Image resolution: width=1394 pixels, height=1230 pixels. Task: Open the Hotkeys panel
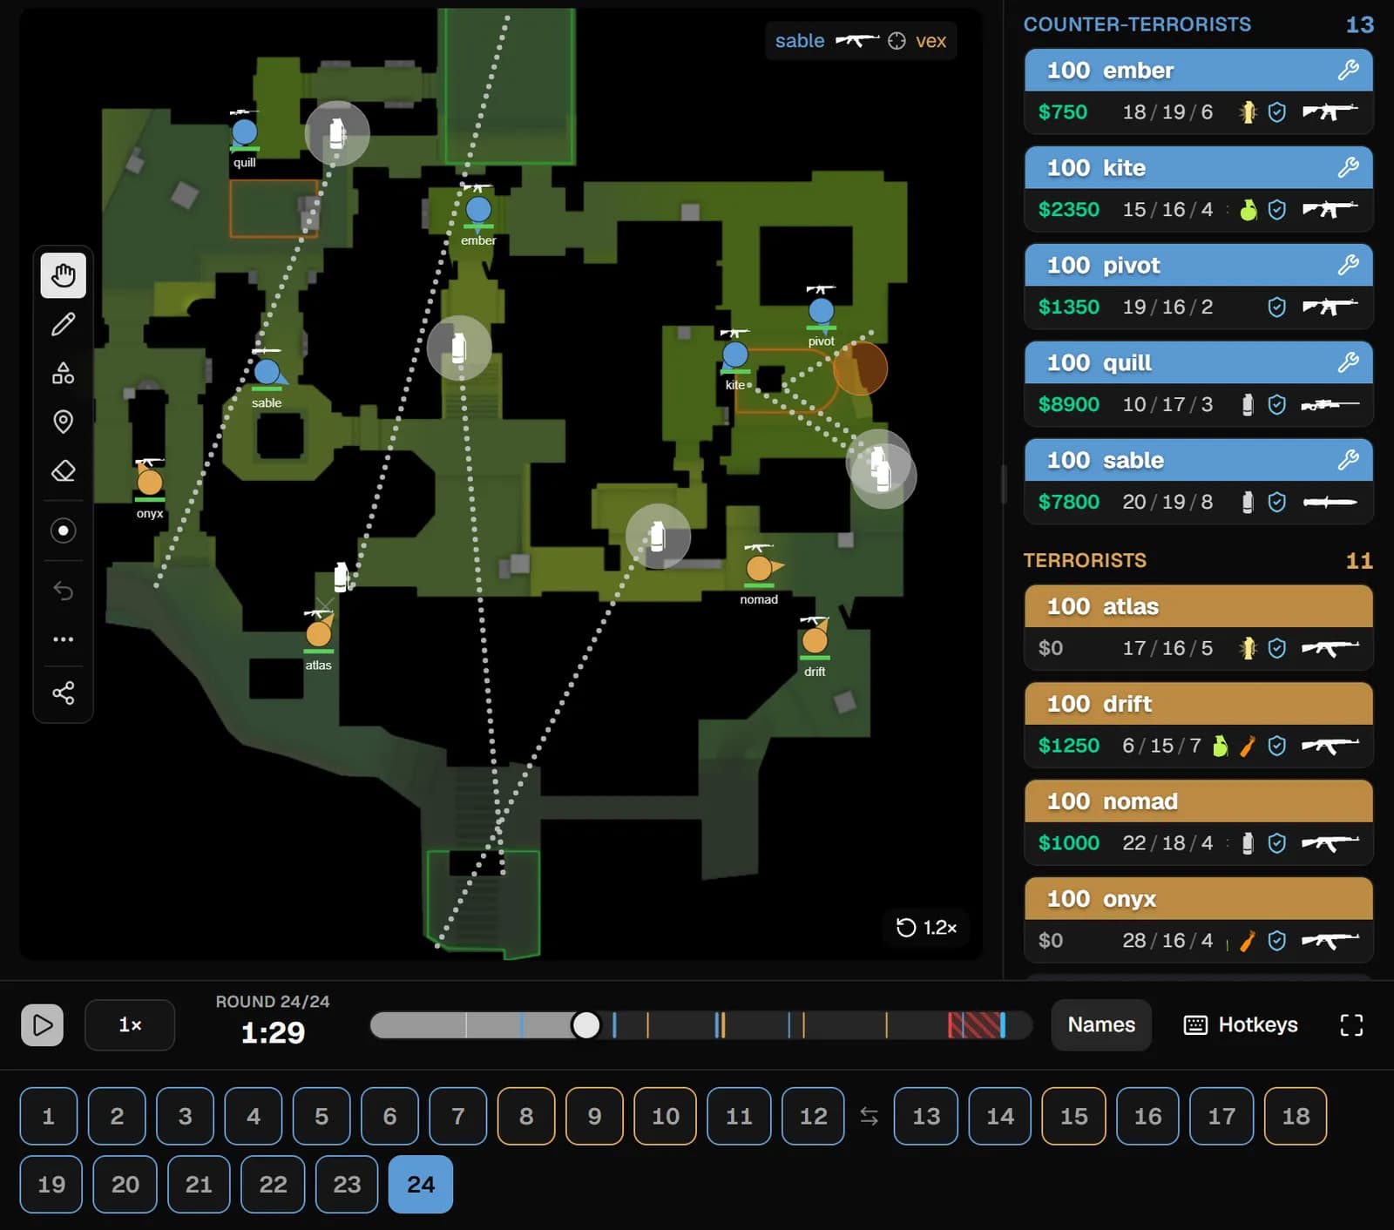(x=1241, y=1025)
